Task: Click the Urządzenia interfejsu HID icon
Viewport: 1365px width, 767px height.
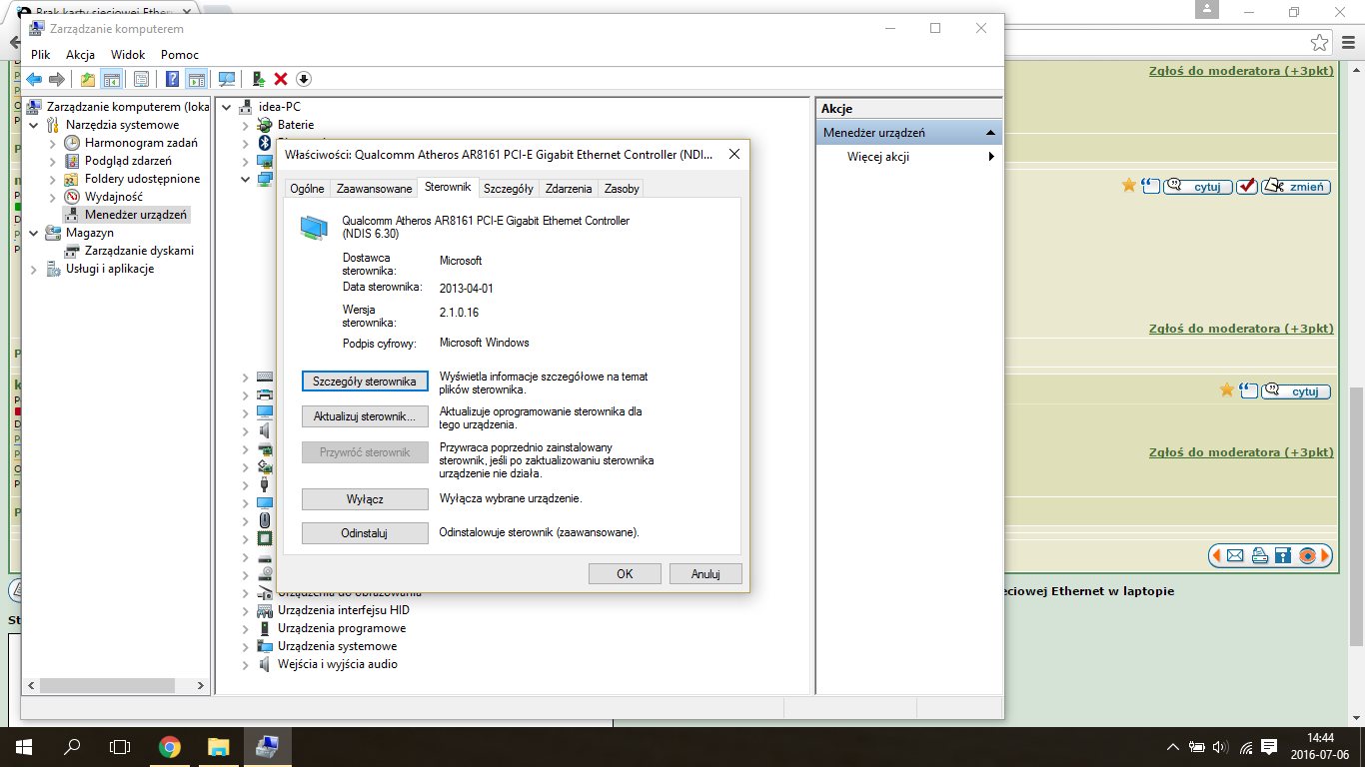Action: 265,610
